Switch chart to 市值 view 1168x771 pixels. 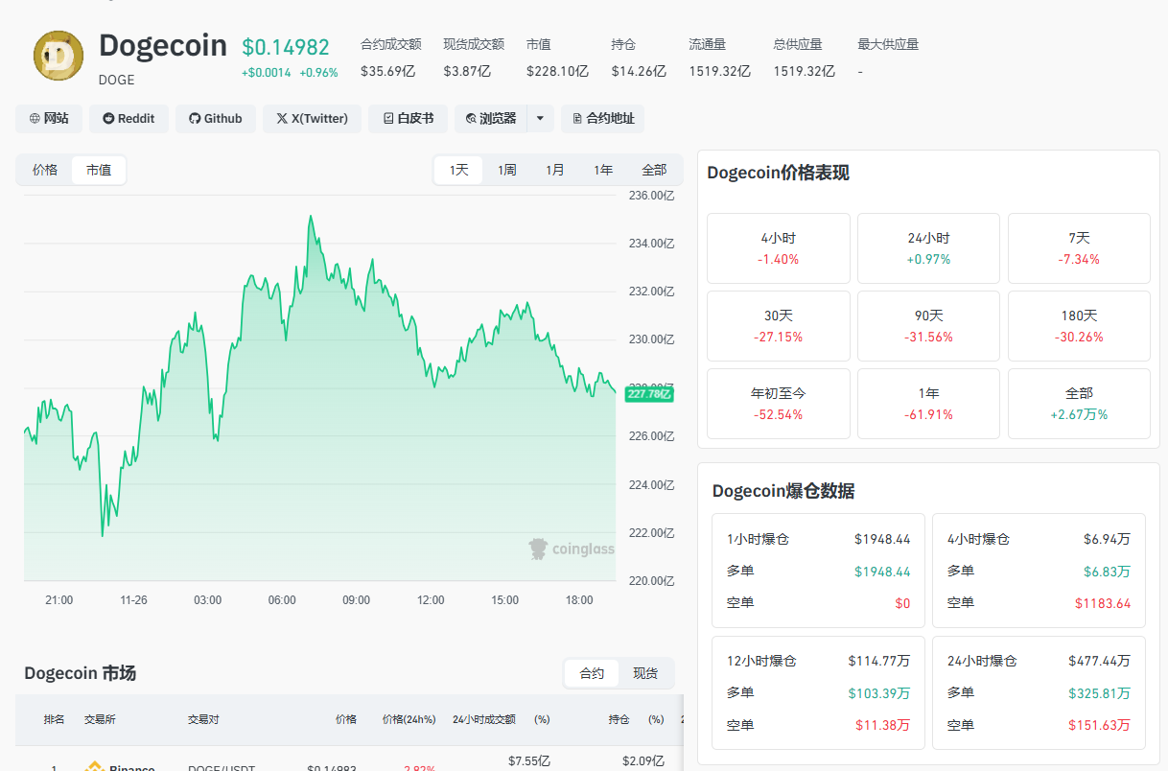click(x=99, y=170)
